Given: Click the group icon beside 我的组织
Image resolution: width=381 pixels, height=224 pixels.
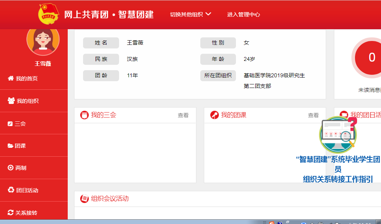Looking at the screenshot, I should (11, 101).
